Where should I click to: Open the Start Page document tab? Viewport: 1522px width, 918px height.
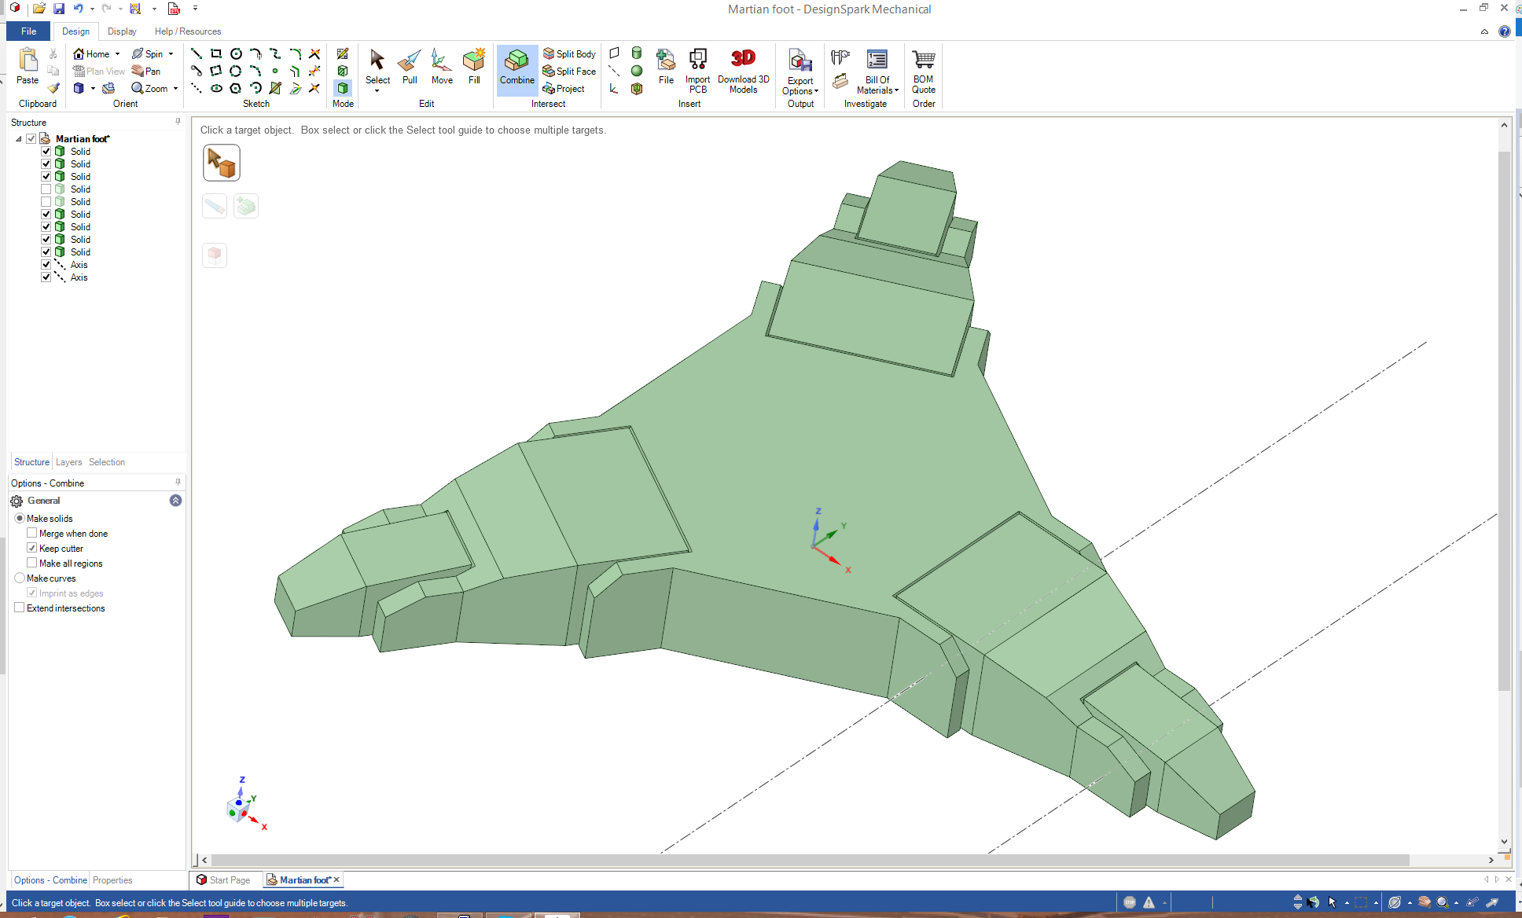(223, 880)
